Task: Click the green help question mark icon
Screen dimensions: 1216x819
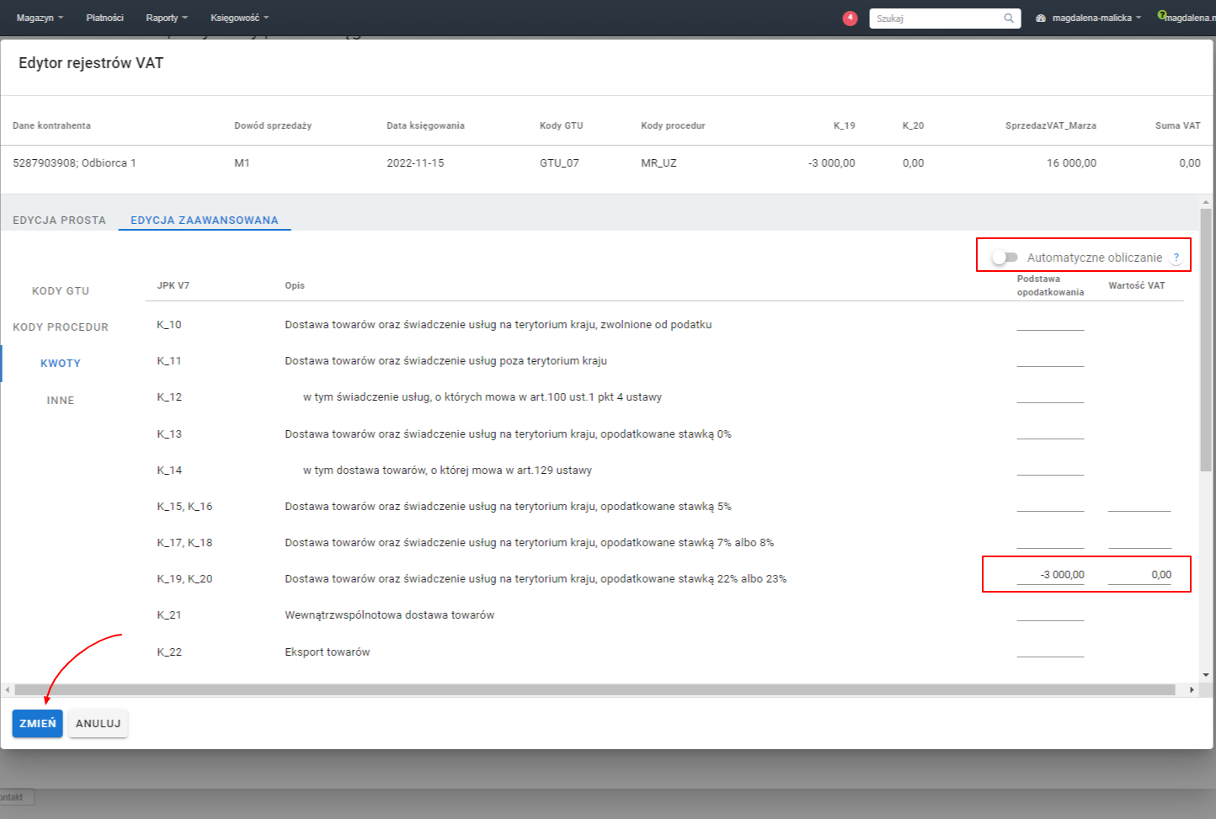Action: point(1161,15)
